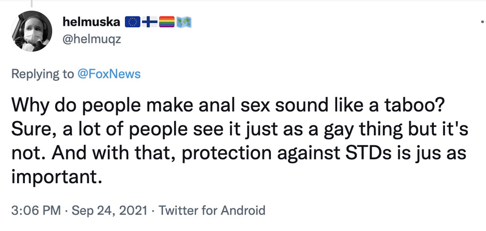Click the rainbow pride flag emoji

pos(167,22)
